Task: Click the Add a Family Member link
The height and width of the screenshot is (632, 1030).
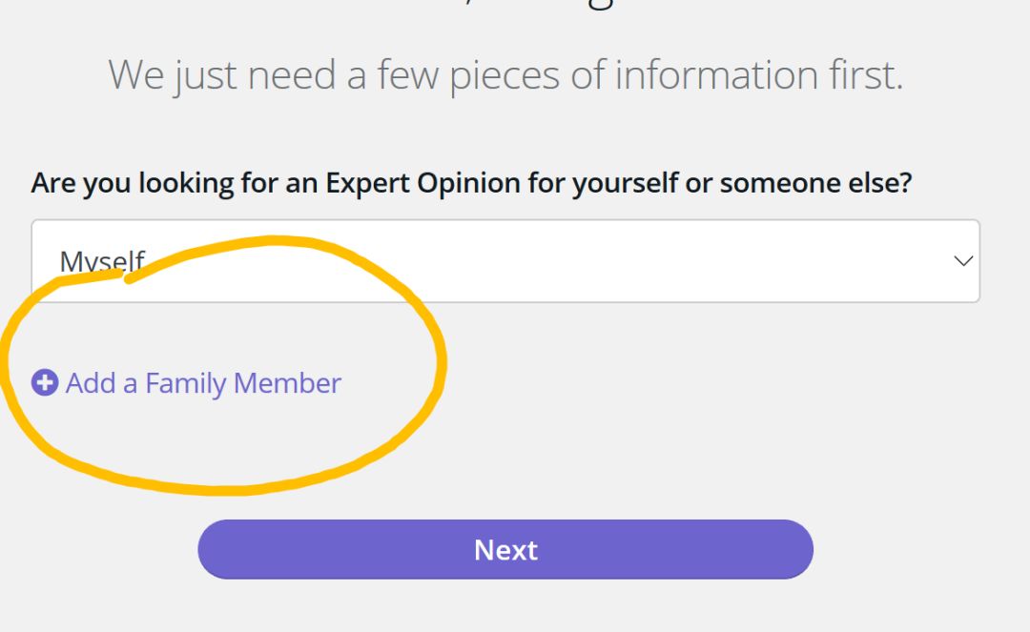Action: tap(202, 383)
